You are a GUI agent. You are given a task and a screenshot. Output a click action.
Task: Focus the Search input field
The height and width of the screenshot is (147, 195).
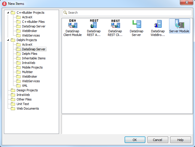click(x=127, y=13)
